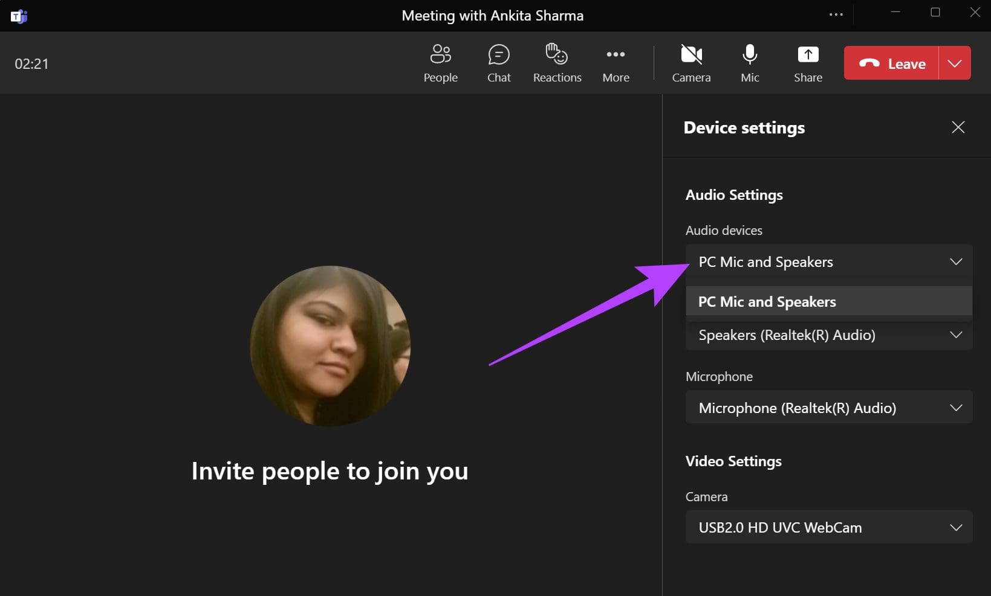Image resolution: width=991 pixels, height=596 pixels.
Task: Open the Speakers (Realtek(R) Audio) dropdown
Action: 829,335
